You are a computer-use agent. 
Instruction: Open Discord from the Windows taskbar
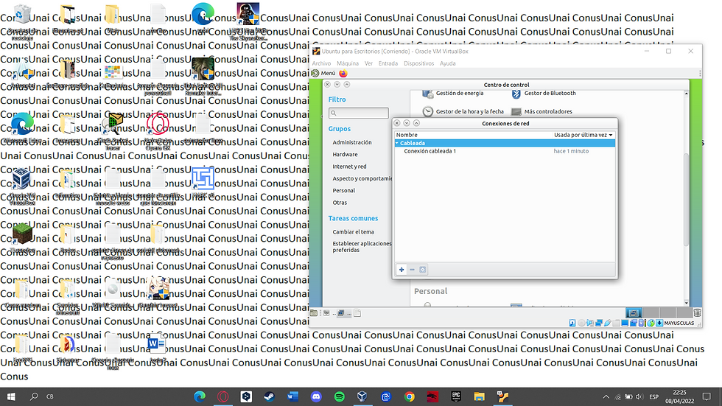pos(316,396)
